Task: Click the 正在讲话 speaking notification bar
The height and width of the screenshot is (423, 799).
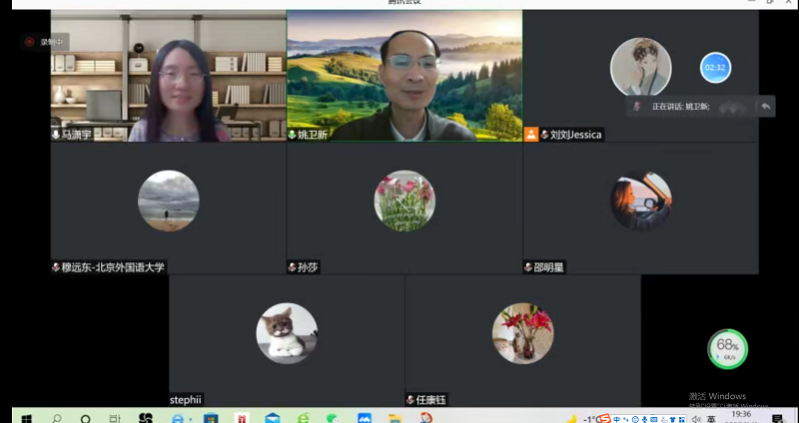Action: click(689, 106)
